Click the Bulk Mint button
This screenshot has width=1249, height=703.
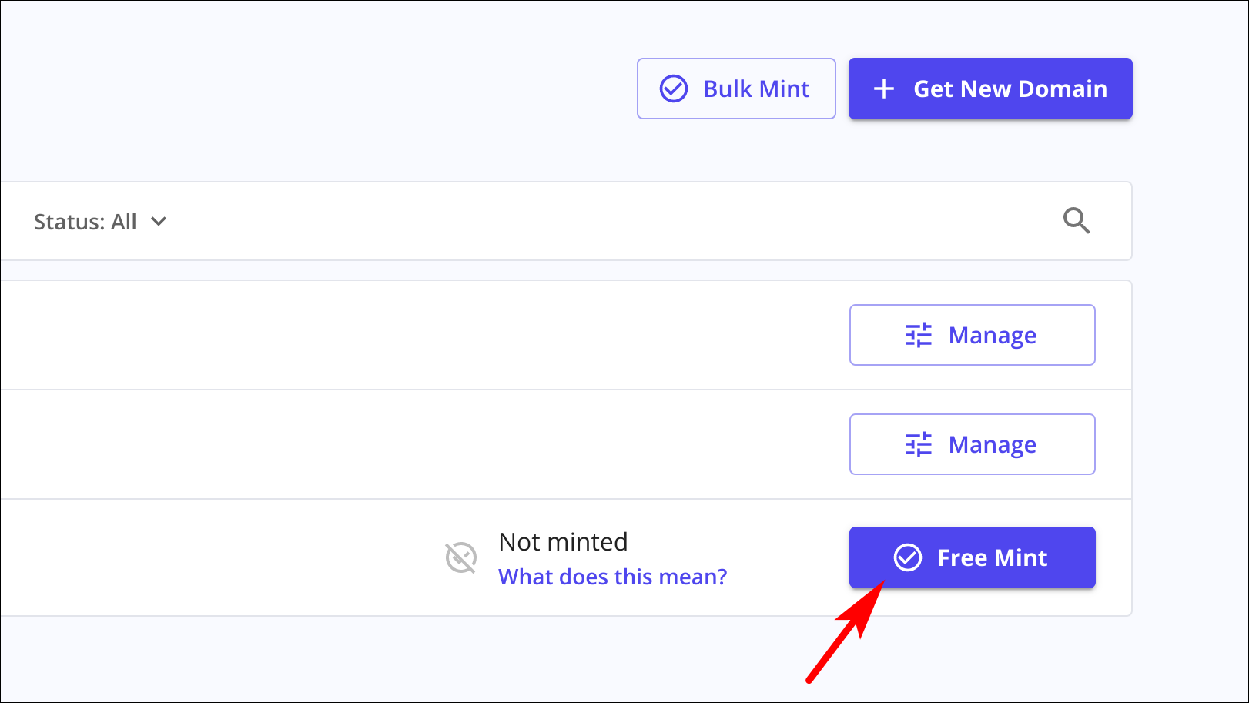pyautogui.click(x=736, y=89)
